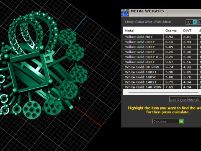Click the horizontal scrollbar under the metals table
The height and width of the screenshot is (151, 201).
tap(163, 92)
